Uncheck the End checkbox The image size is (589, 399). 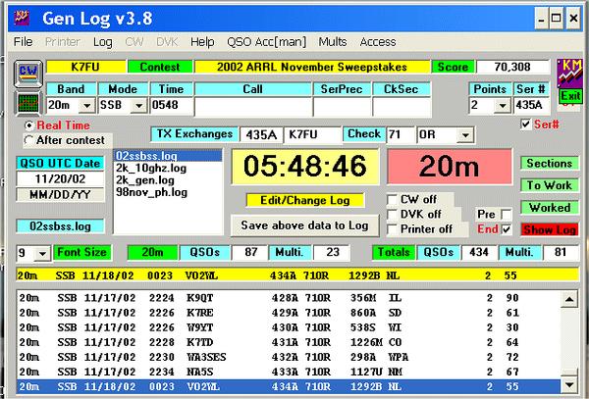pyautogui.click(x=507, y=228)
